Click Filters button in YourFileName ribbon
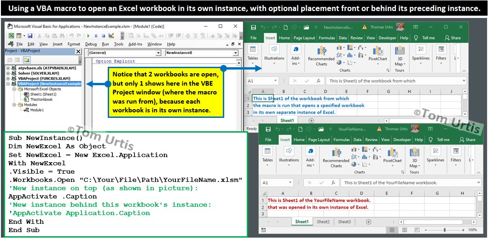Viewport: 488px width, 239px height. pyautogui.click(x=456, y=157)
